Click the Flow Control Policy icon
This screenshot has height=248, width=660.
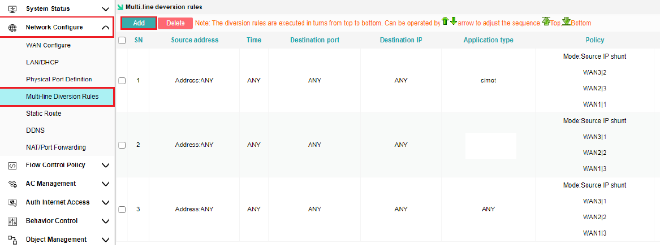[13, 166]
